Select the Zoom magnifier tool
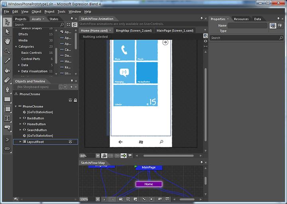This screenshot has height=204, width=287. (x=7, y=51)
